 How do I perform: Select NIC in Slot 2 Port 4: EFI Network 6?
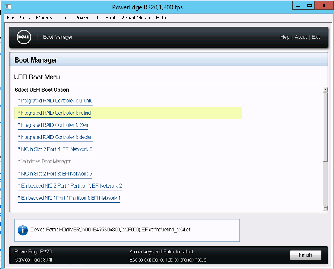pyautogui.click(x=55, y=149)
